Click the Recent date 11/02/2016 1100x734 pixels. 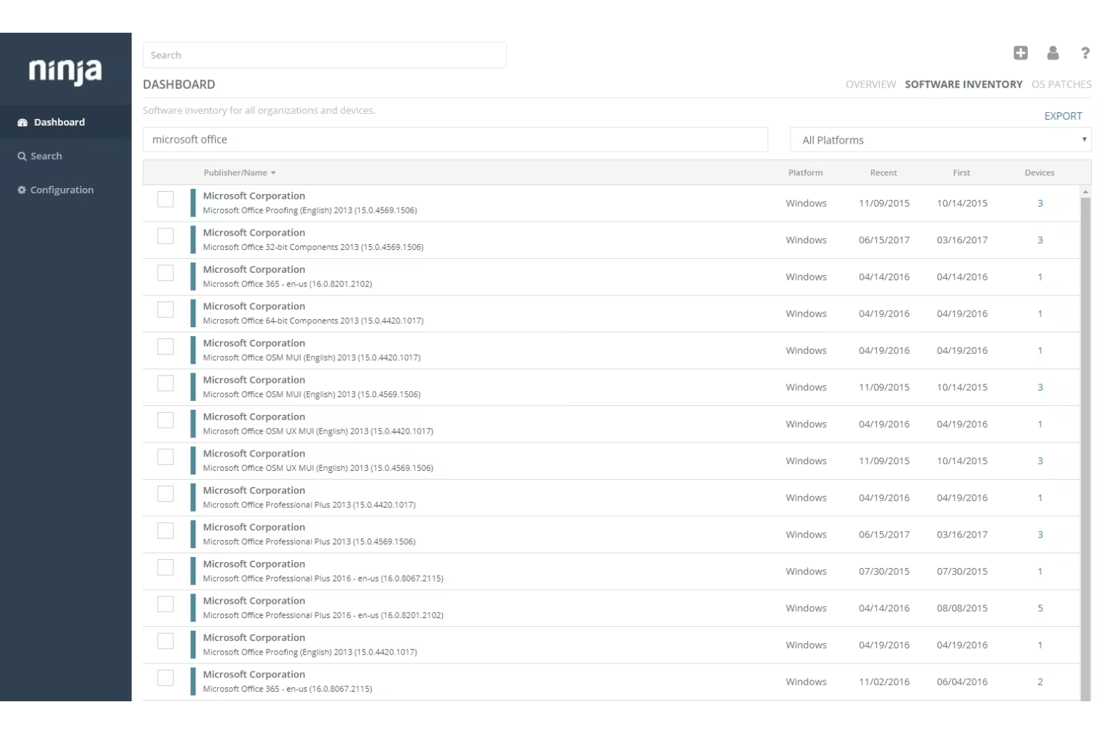tap(884, 682)
